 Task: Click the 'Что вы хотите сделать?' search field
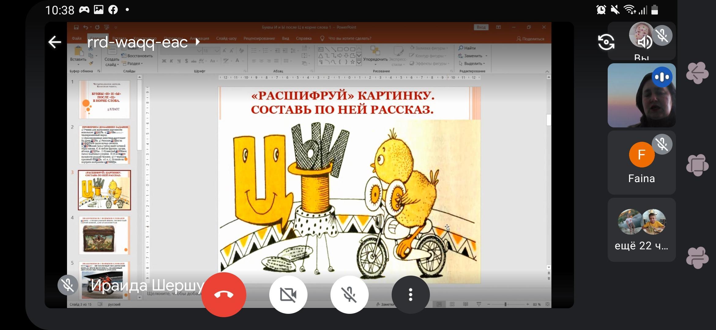(349, 38)
